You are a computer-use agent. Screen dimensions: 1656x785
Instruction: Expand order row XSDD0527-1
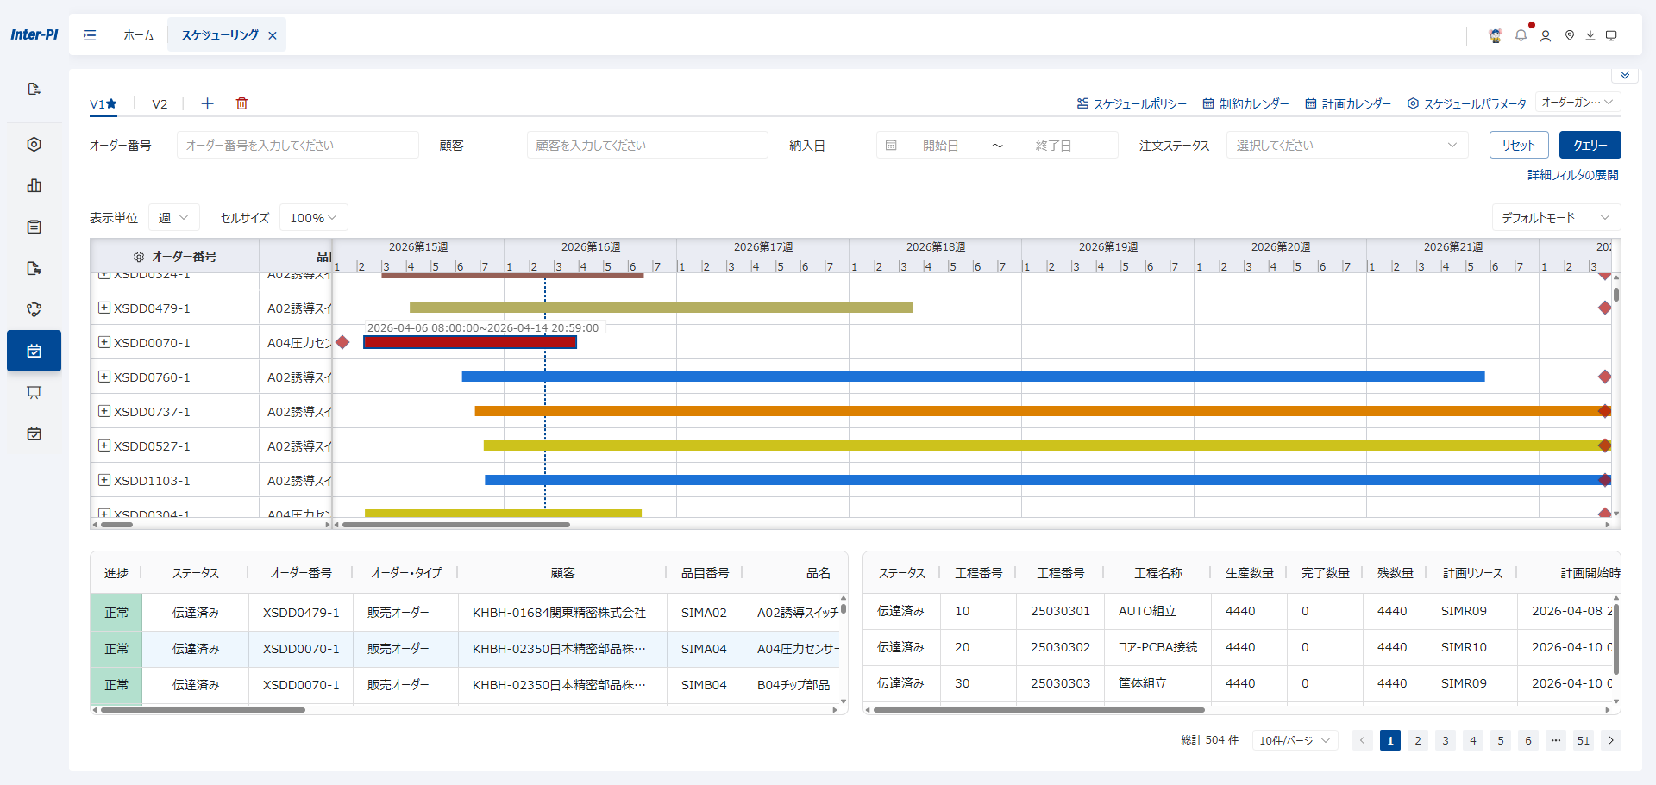point(104,445)
